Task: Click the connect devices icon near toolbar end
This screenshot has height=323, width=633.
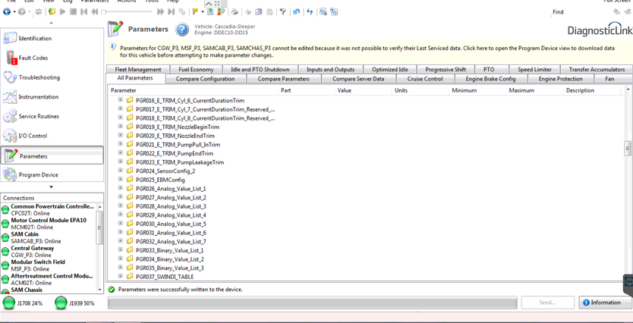Action: pos(323,12)
